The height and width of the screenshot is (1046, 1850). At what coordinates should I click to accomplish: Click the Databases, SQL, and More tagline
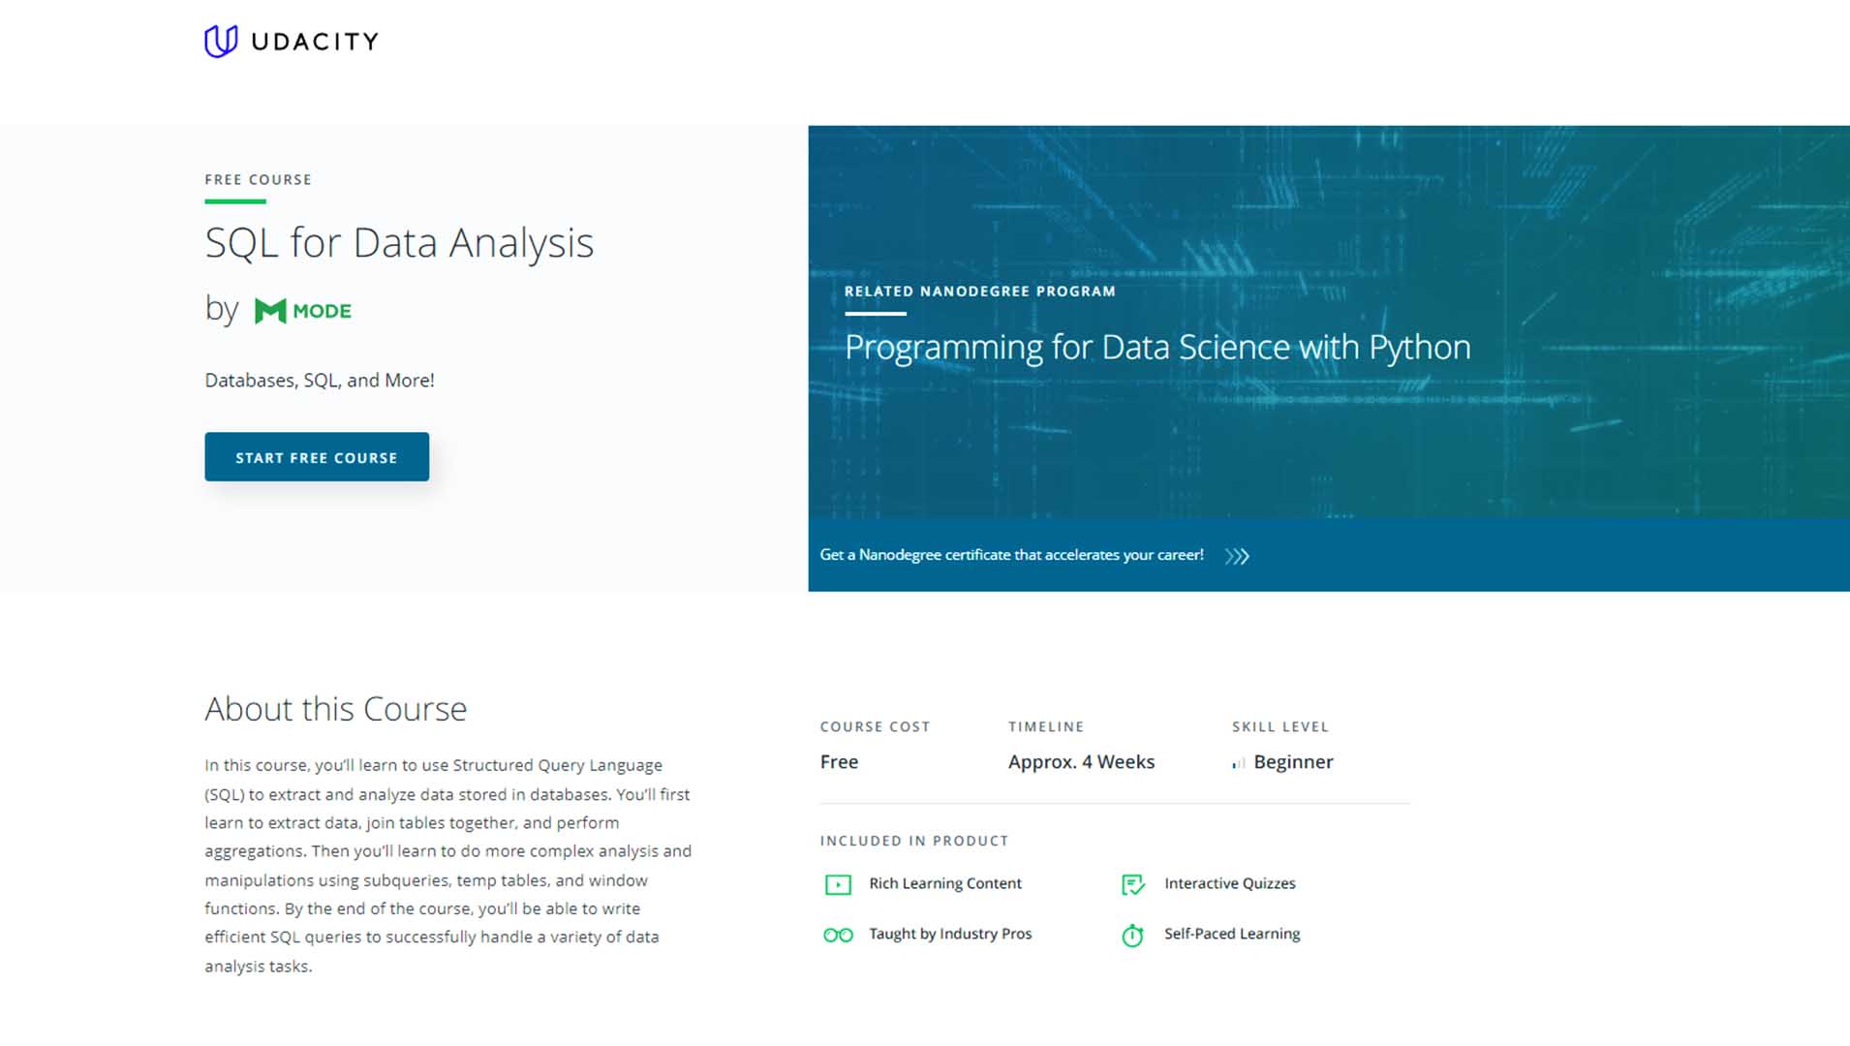coord(320,380)
